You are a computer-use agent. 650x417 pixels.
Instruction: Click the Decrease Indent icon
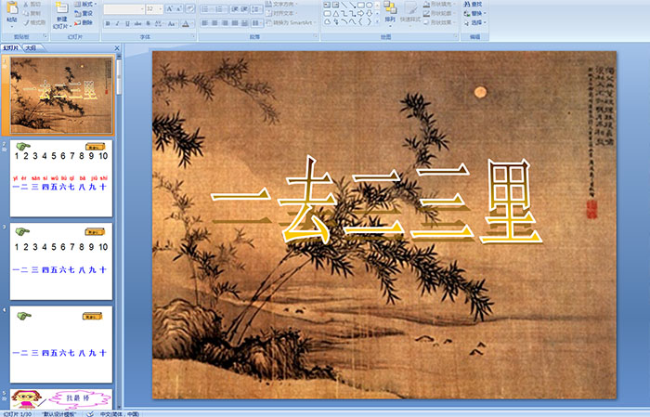click(x=234, y=8)
